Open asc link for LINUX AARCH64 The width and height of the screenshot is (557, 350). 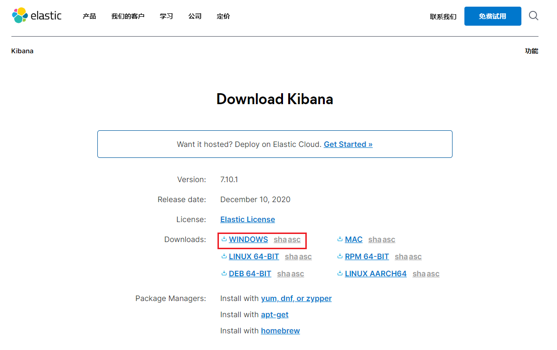point(433,274)
